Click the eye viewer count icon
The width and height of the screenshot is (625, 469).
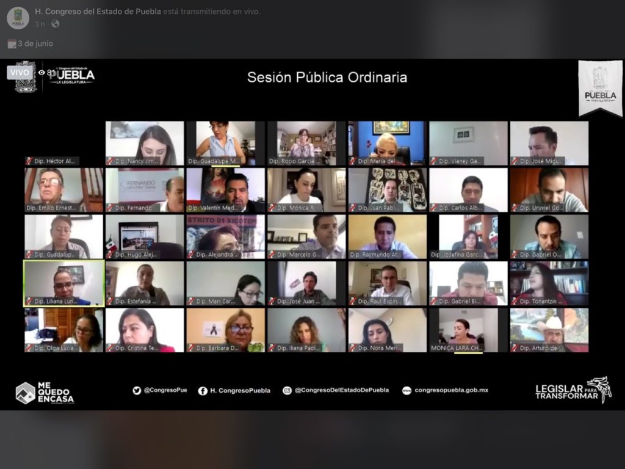[42, 72]
